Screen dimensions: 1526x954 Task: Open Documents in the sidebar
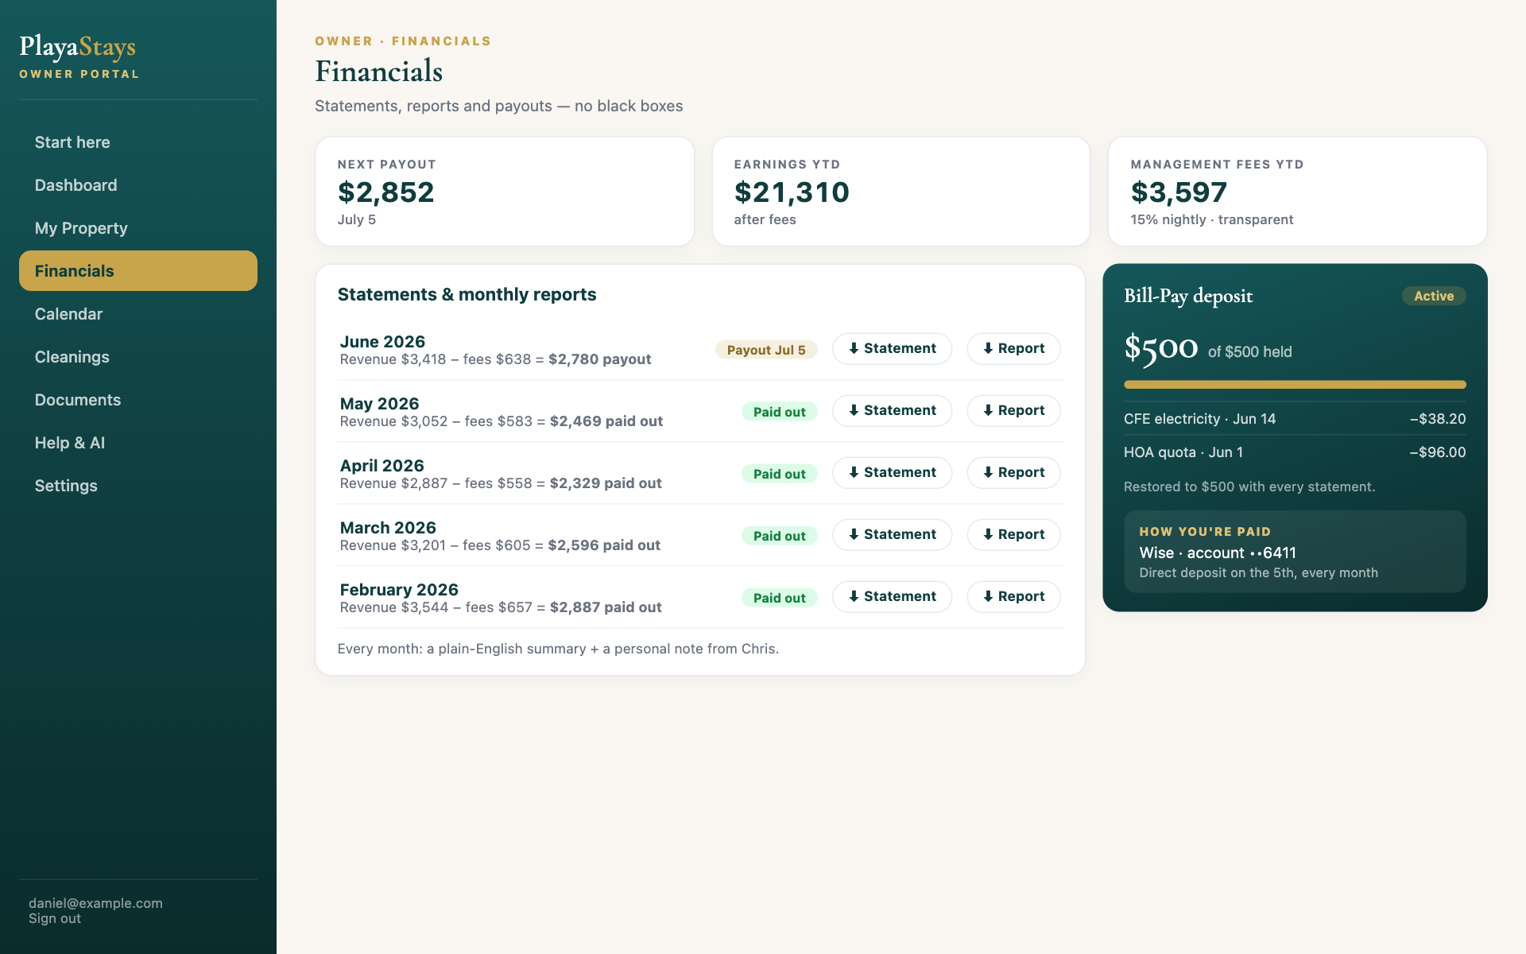point(138,400)
